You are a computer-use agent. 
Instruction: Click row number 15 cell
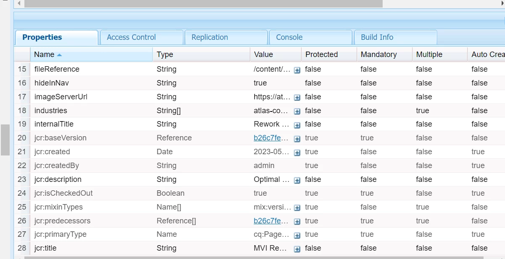click(x=22, y=69)
